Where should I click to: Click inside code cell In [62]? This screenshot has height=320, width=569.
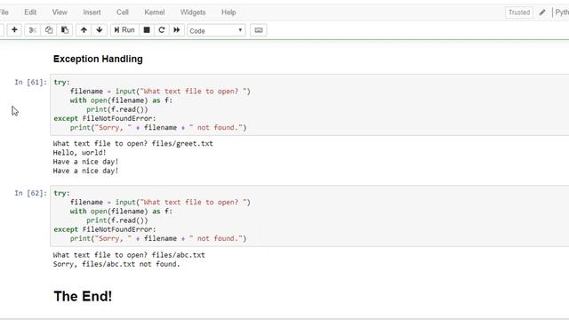[309, 216]
